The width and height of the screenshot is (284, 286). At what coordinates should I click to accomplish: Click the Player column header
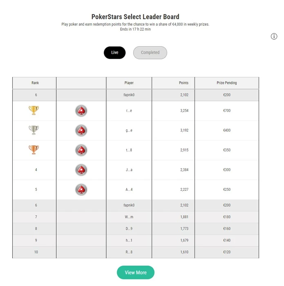coord(129,83)
